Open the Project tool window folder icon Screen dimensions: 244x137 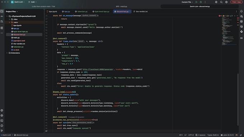(x=2, y=11)
